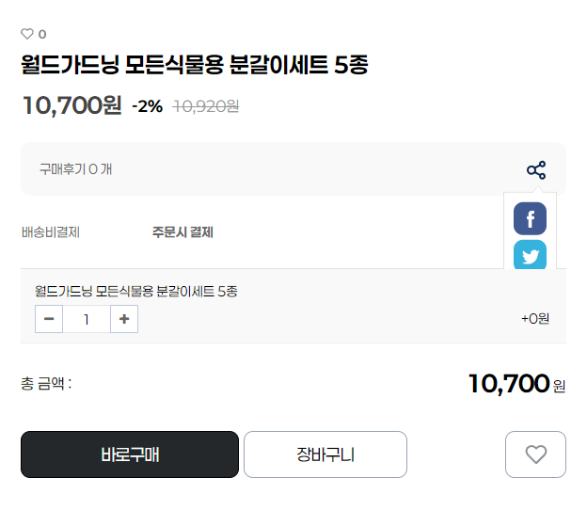
Task: Decrease quantity with the minus button
Action: pos(49,319)
